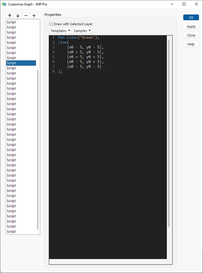Select the topmost Script item in list

coord(21,22)
